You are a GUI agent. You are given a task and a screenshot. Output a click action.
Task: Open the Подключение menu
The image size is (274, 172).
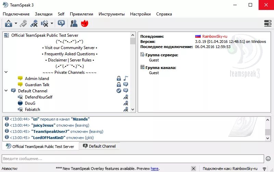click(16, 14)
